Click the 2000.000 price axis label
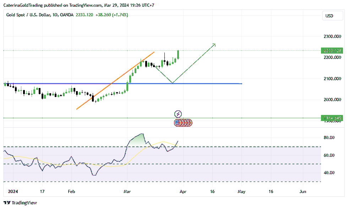This screenshot has width=348, height=209. coord(332,100)
